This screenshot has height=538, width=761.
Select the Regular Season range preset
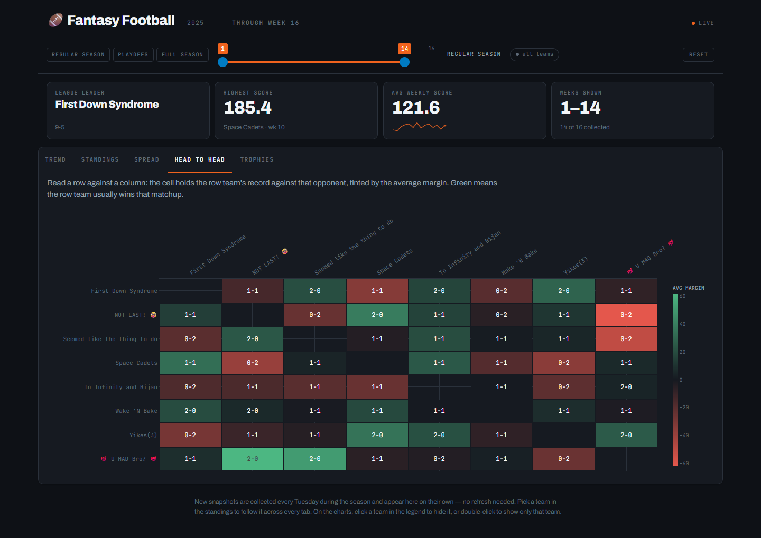pyautogui.click(x=78, y=55)
